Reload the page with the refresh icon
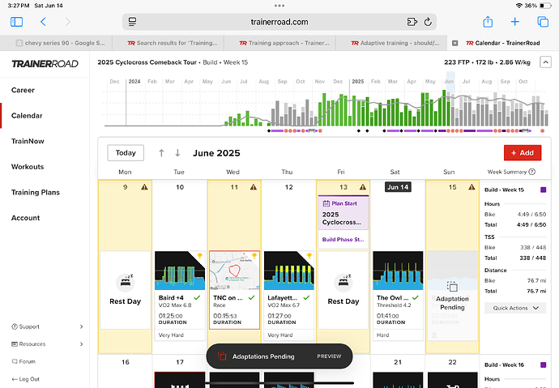The image size is (559, 388). coord(428,22)
